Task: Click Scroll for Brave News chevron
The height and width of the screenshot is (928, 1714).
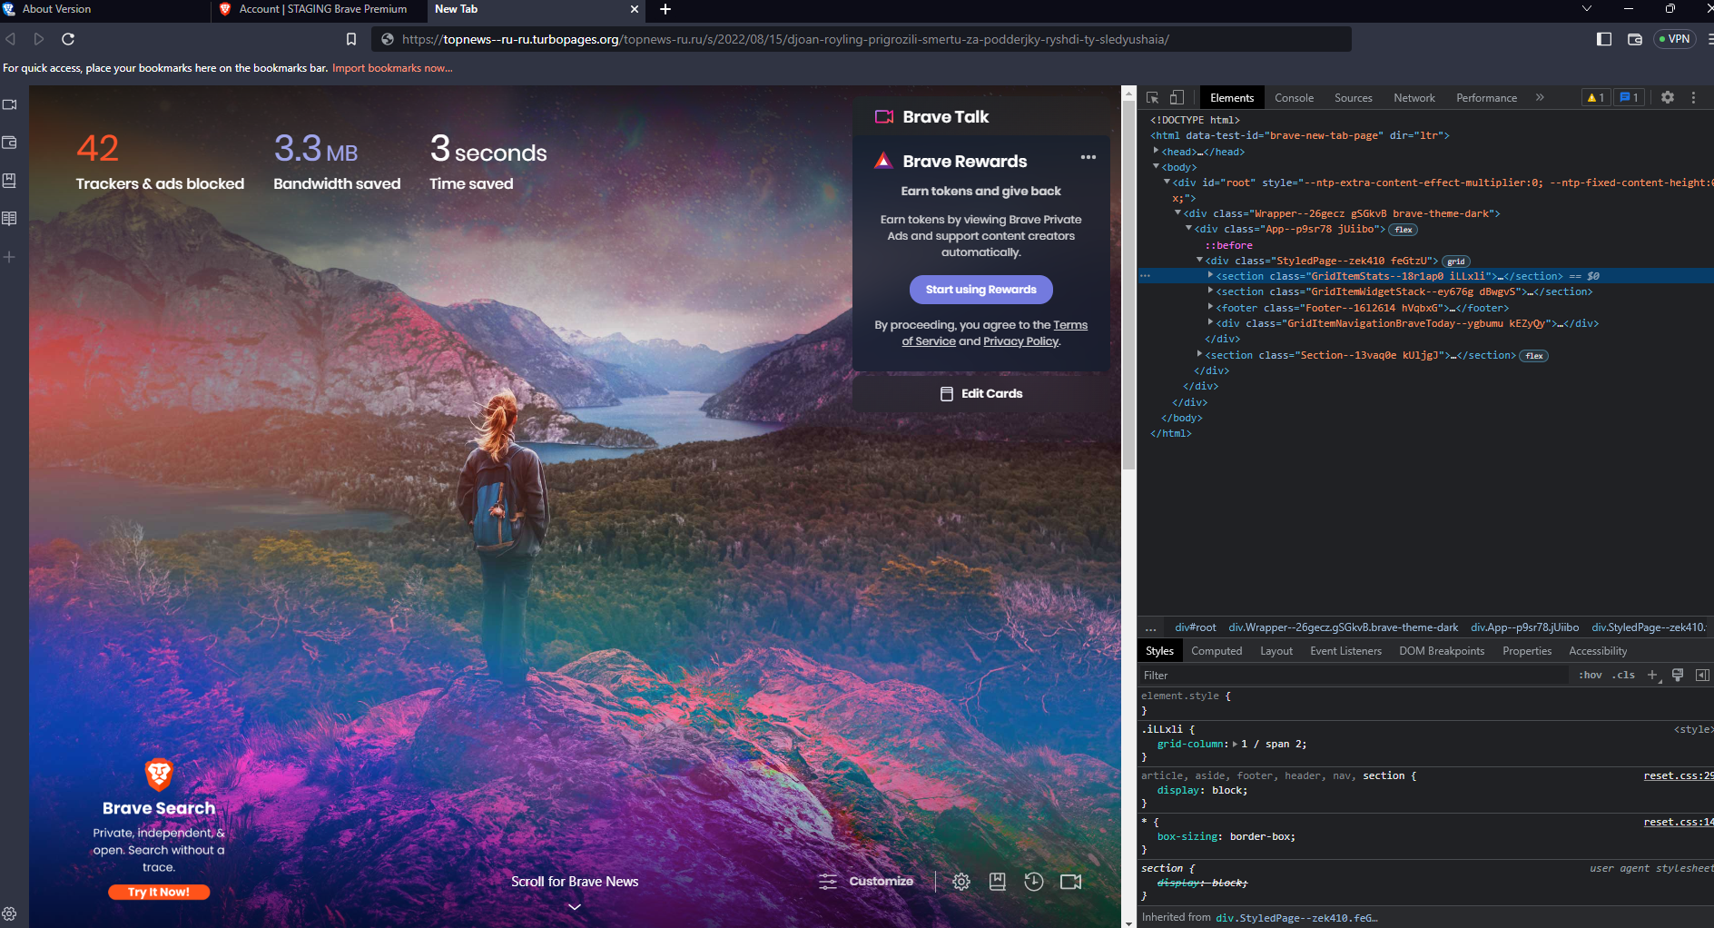Action: [575, 907]
